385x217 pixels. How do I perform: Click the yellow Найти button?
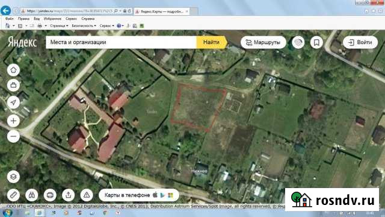coord(211,42)
